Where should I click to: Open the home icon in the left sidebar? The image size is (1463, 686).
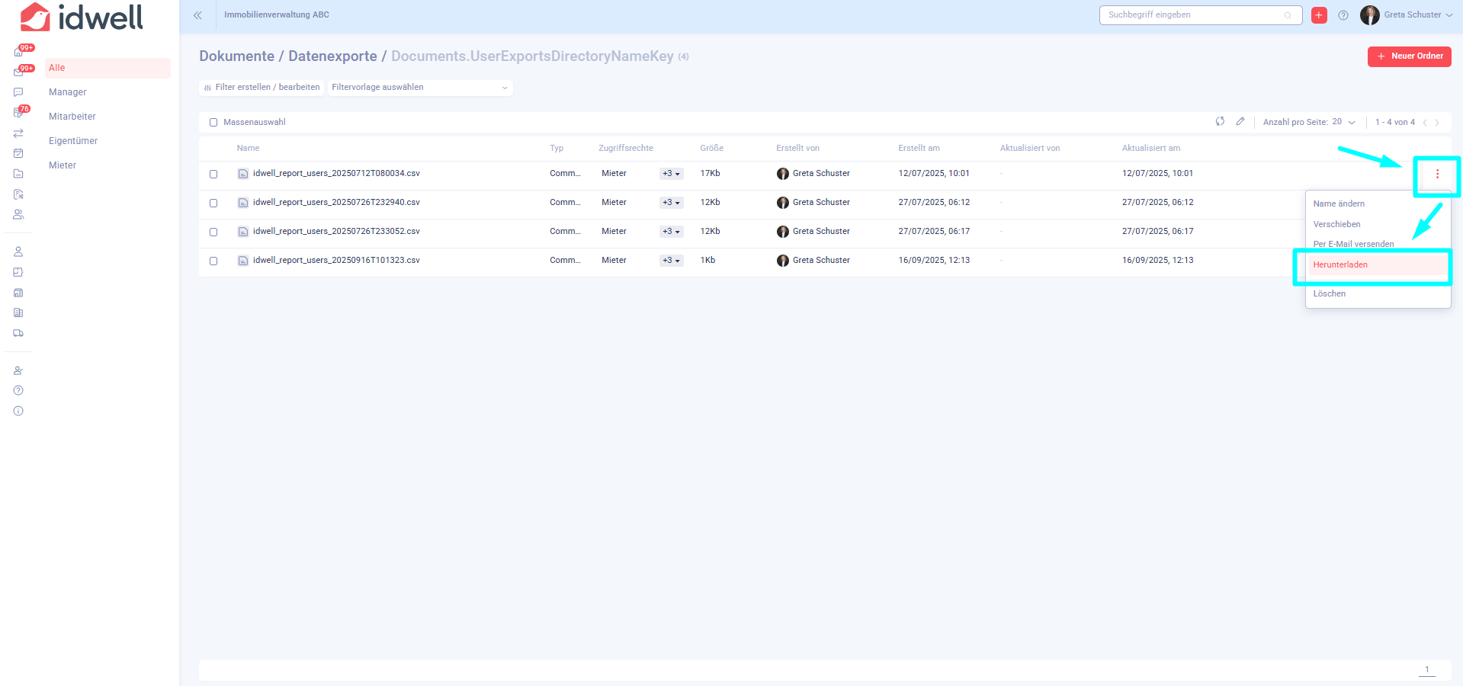tap(18, 52)
